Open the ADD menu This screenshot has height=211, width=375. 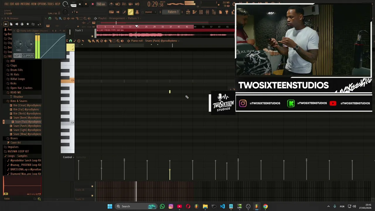[17, 4]
